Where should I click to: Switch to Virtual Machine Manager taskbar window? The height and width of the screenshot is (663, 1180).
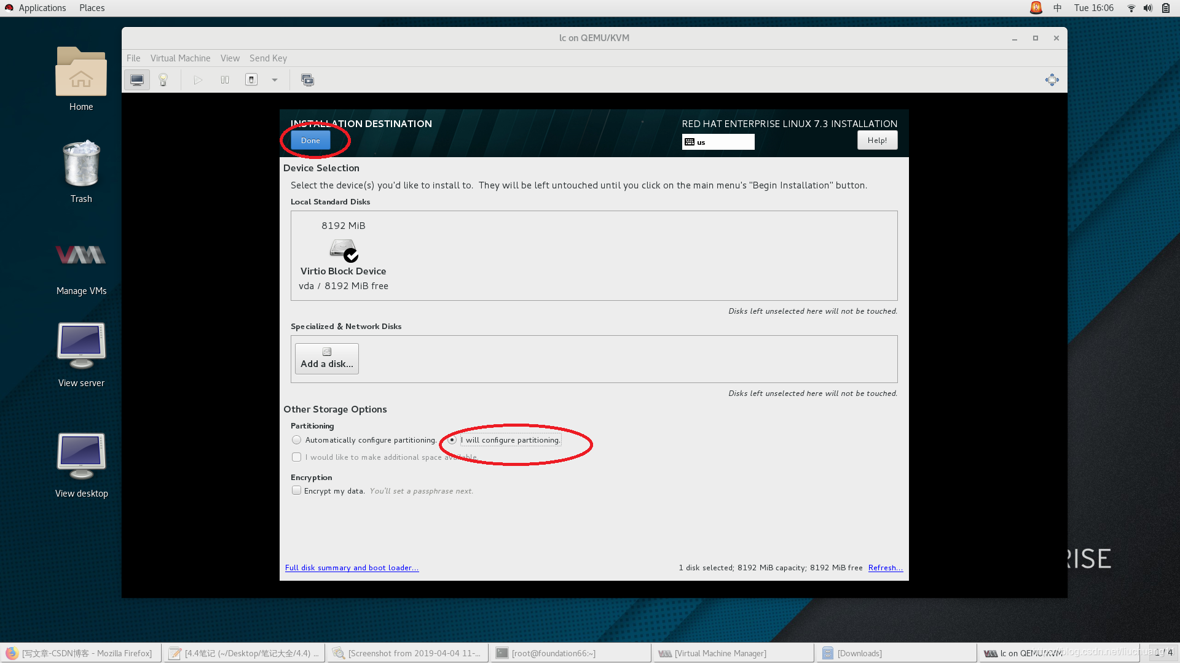pos(734,653)
